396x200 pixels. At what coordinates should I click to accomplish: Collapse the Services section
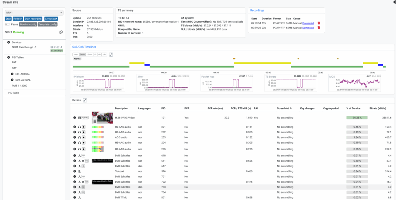pyautogui.click(x=9, y=42)
